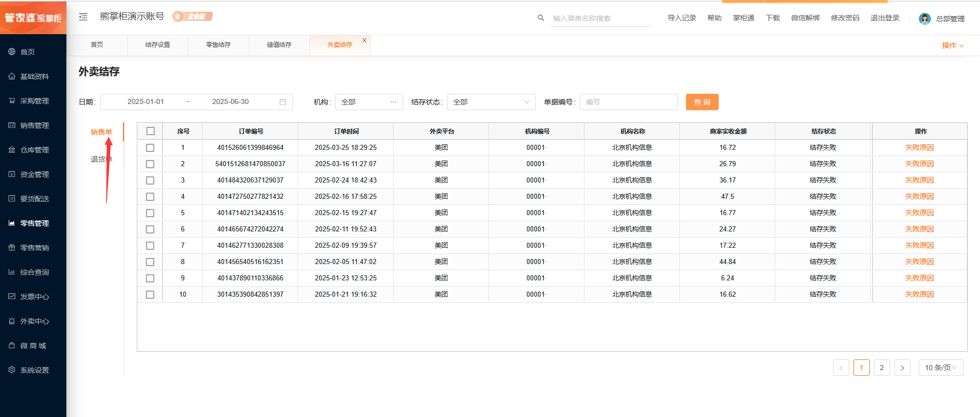Select the 退货单 side tab
Image resolution: width=980 pixels, height=417 pixels.
click(101, 159)
